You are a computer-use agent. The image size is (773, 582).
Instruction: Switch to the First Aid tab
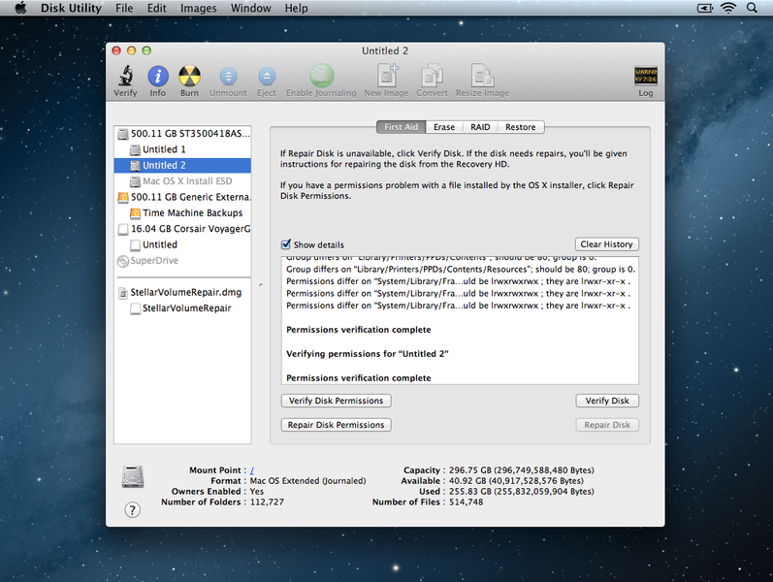click(x=402, y=127)
